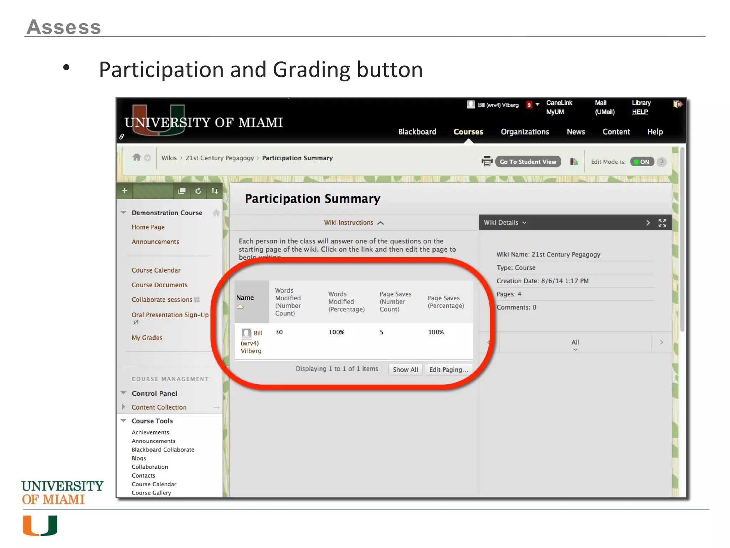This screenshot has height=548, width=730.
Task: Click the Wikis breadcrumb link
Action: [x=169, y=158]
